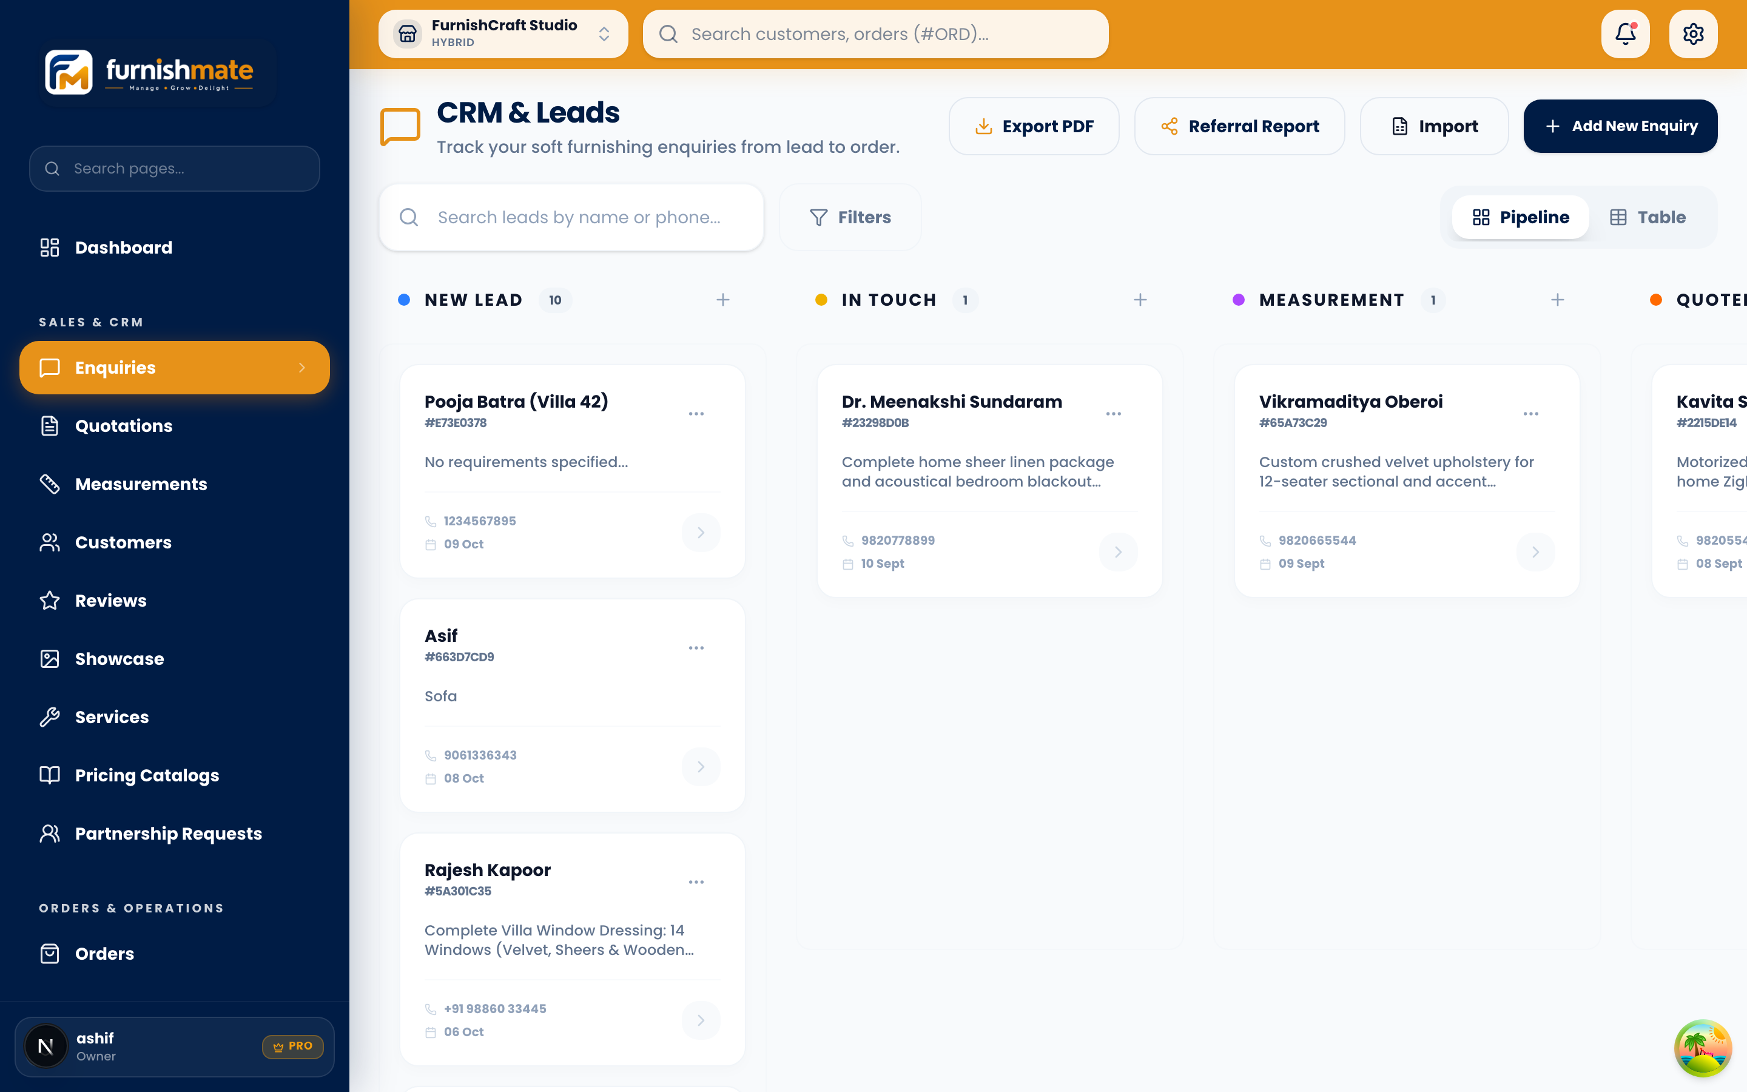Viewport: 1747px width, 1092px height.
Task: Open Pricing Catalogs page
Action: 175,775
